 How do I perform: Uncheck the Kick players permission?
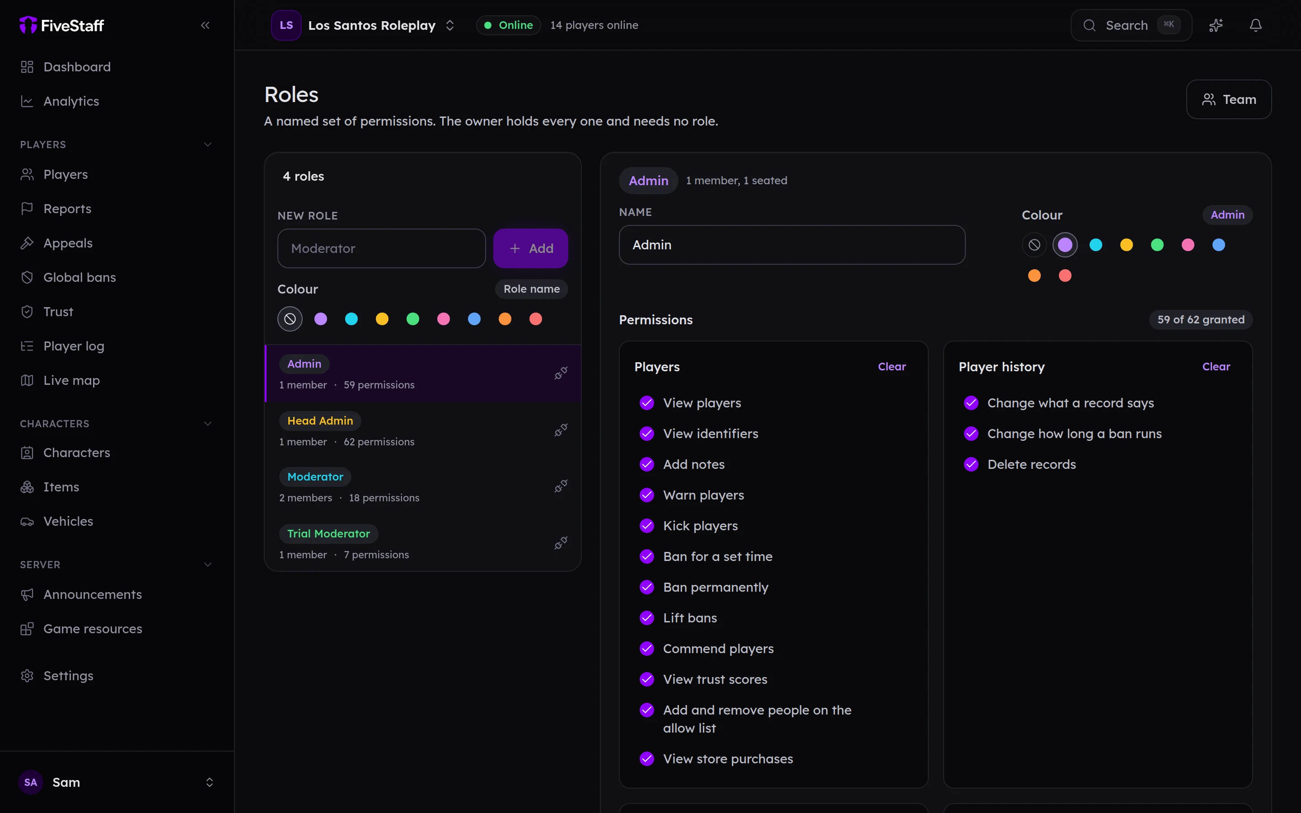tap(647, 526)
